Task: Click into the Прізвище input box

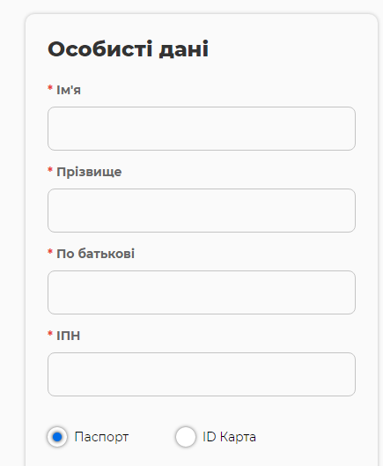Action: click(202, 211)
